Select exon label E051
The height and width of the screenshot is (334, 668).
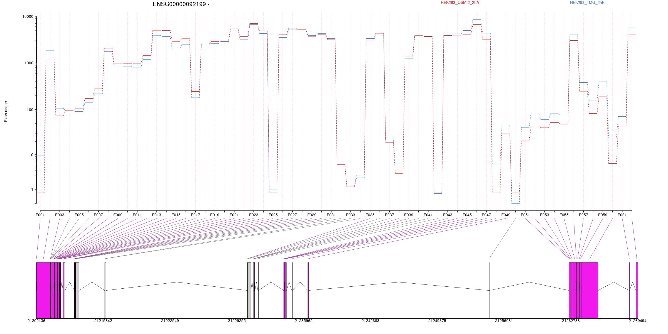(x=525, y=215)
